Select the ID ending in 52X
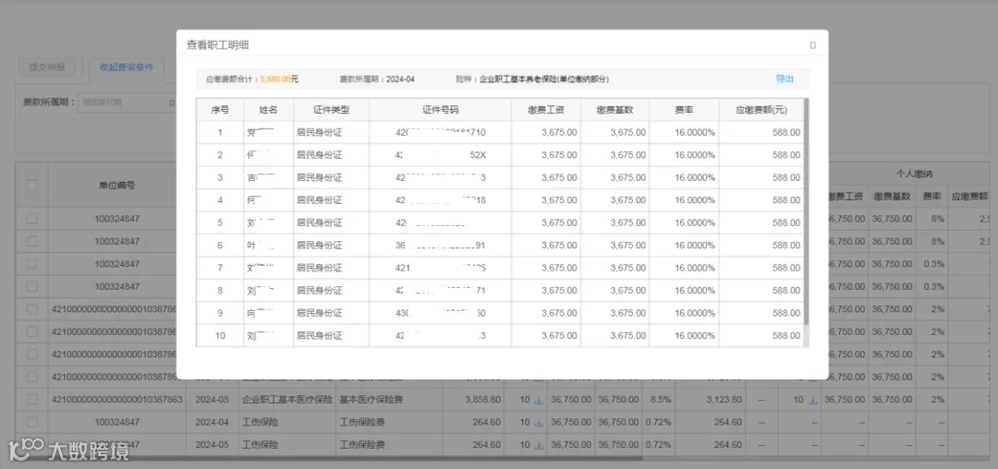This screenshot has width=998, height=469. coord(441,155)
